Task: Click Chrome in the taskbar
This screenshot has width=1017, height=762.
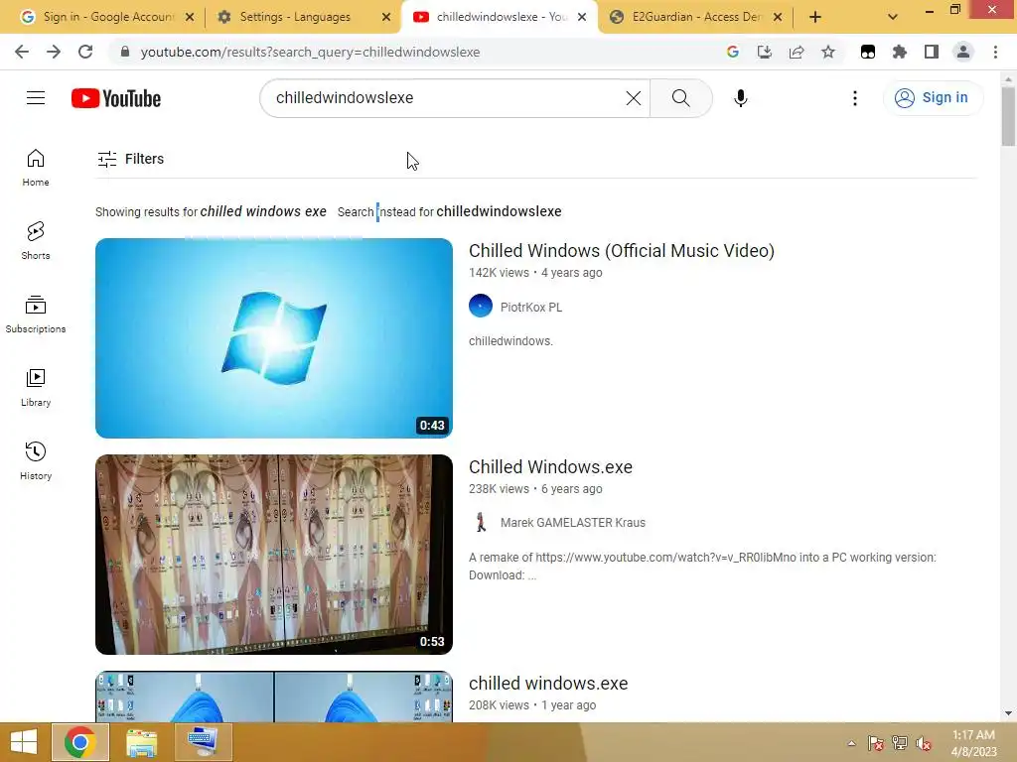Action: tap(79, 742)
